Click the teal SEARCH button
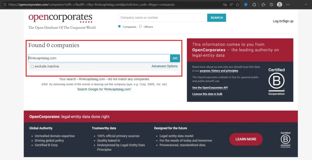This screenshot has width=312, height=160. [x=217, y=17]
